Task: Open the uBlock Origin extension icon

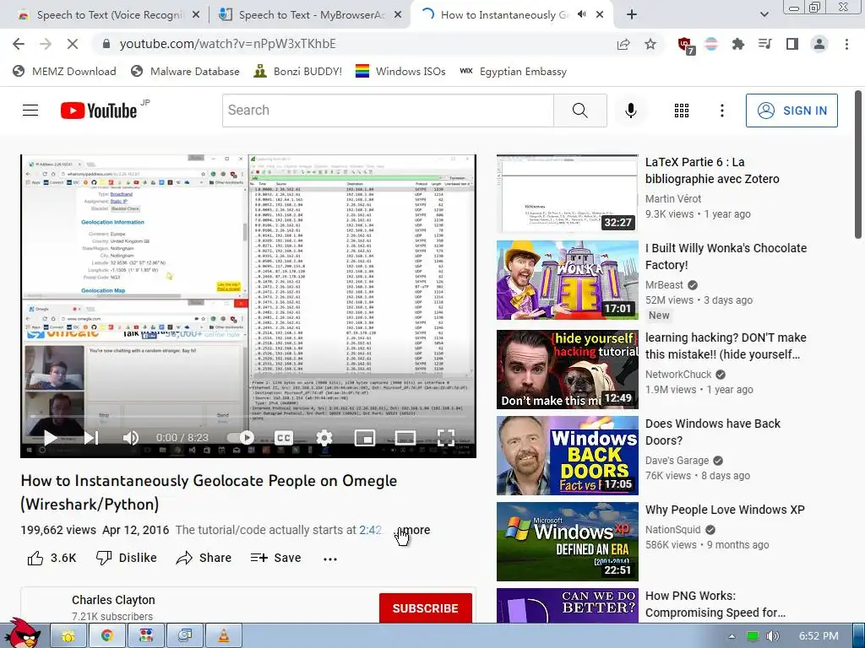Action: click(x=686, y=46)
